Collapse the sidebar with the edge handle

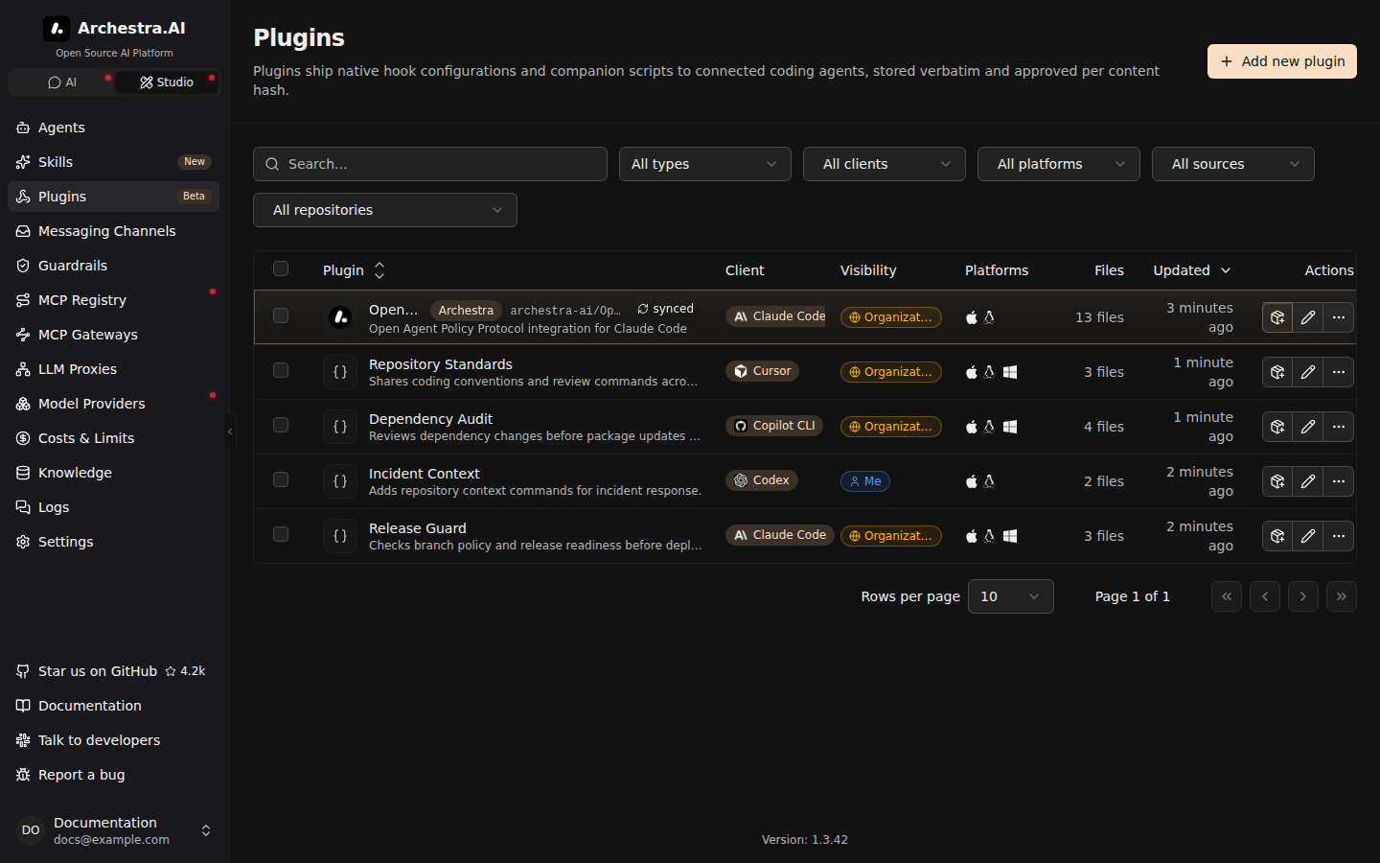pos(230,431)
